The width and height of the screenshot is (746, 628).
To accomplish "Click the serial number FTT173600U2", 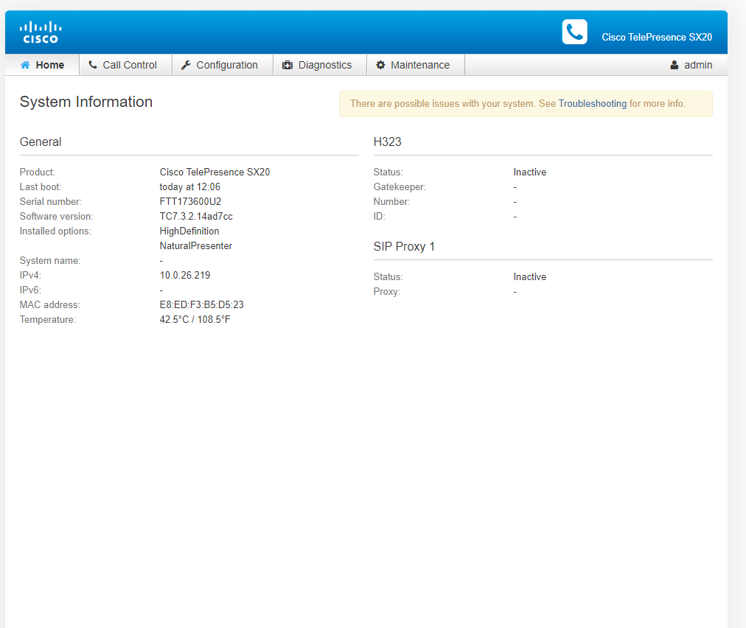I will coord(190,201).
